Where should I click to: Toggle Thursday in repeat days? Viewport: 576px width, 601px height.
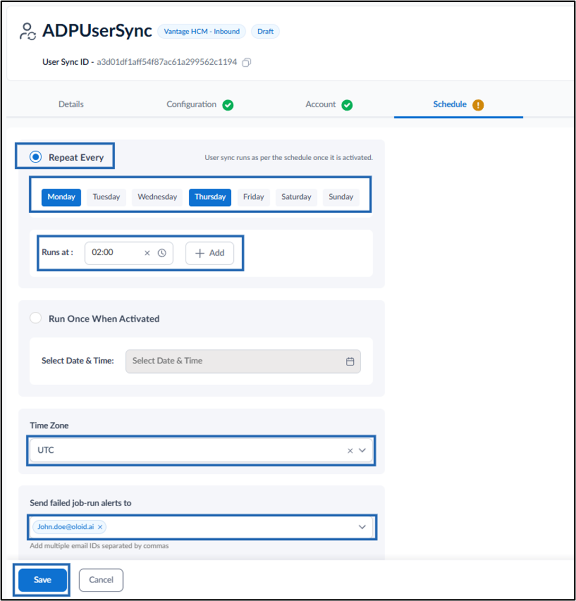(210, 197)
